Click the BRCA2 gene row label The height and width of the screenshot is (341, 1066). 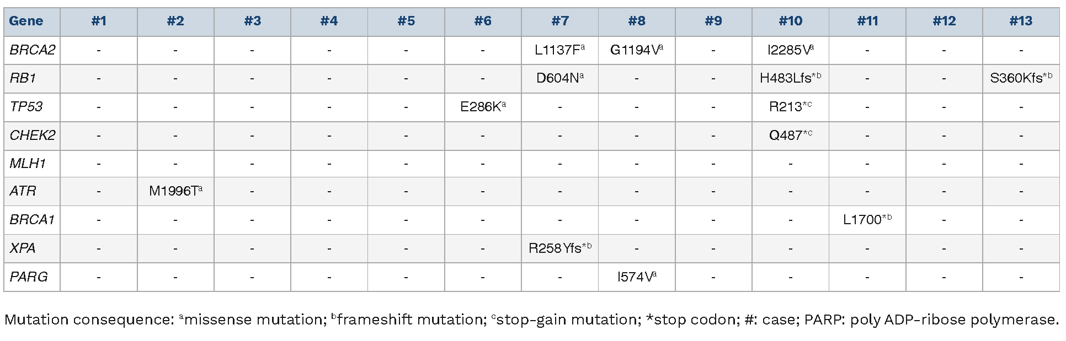[32, 50]
